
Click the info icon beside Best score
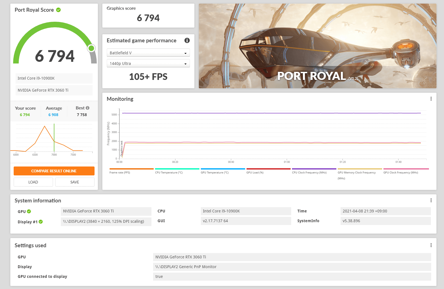(x=88, y=108)
